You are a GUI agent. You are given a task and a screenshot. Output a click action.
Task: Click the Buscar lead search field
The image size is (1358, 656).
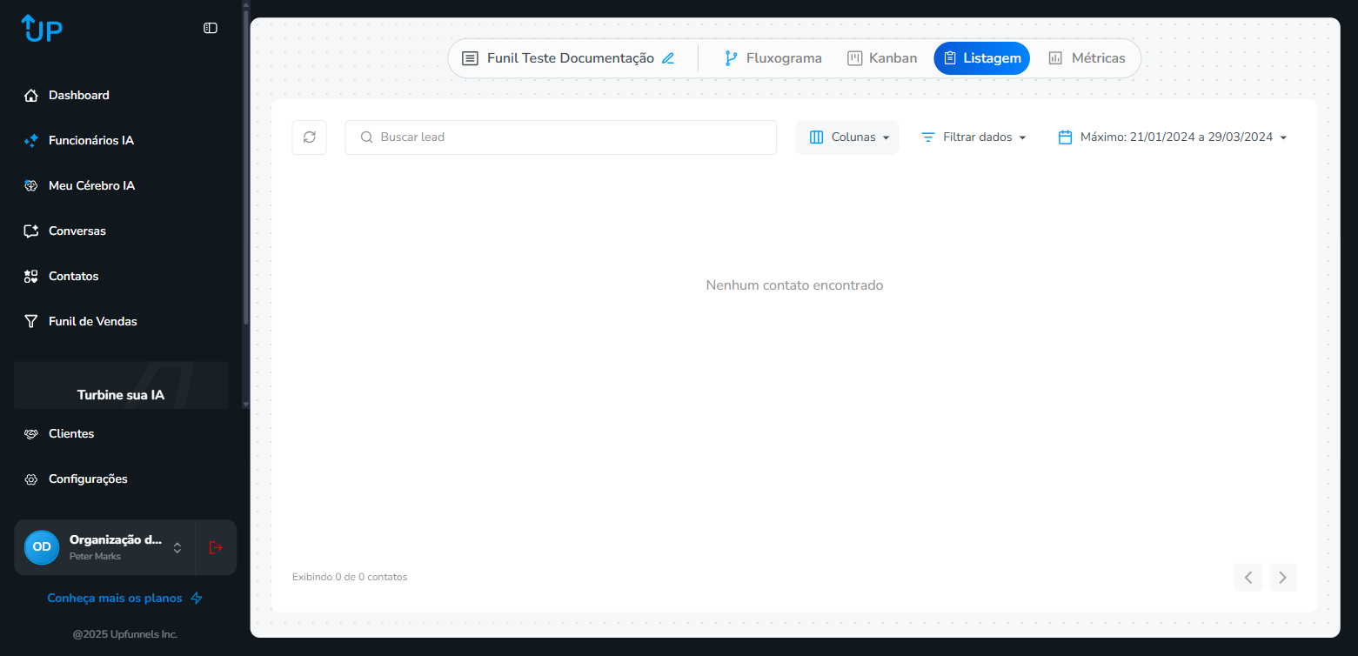[x=560, y=137]
